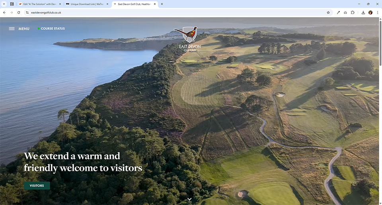Image resolution: width=382 pixels, height=205 pixels.
Task: Click the vertical page scrollbar
Action: tap(380, 44)
